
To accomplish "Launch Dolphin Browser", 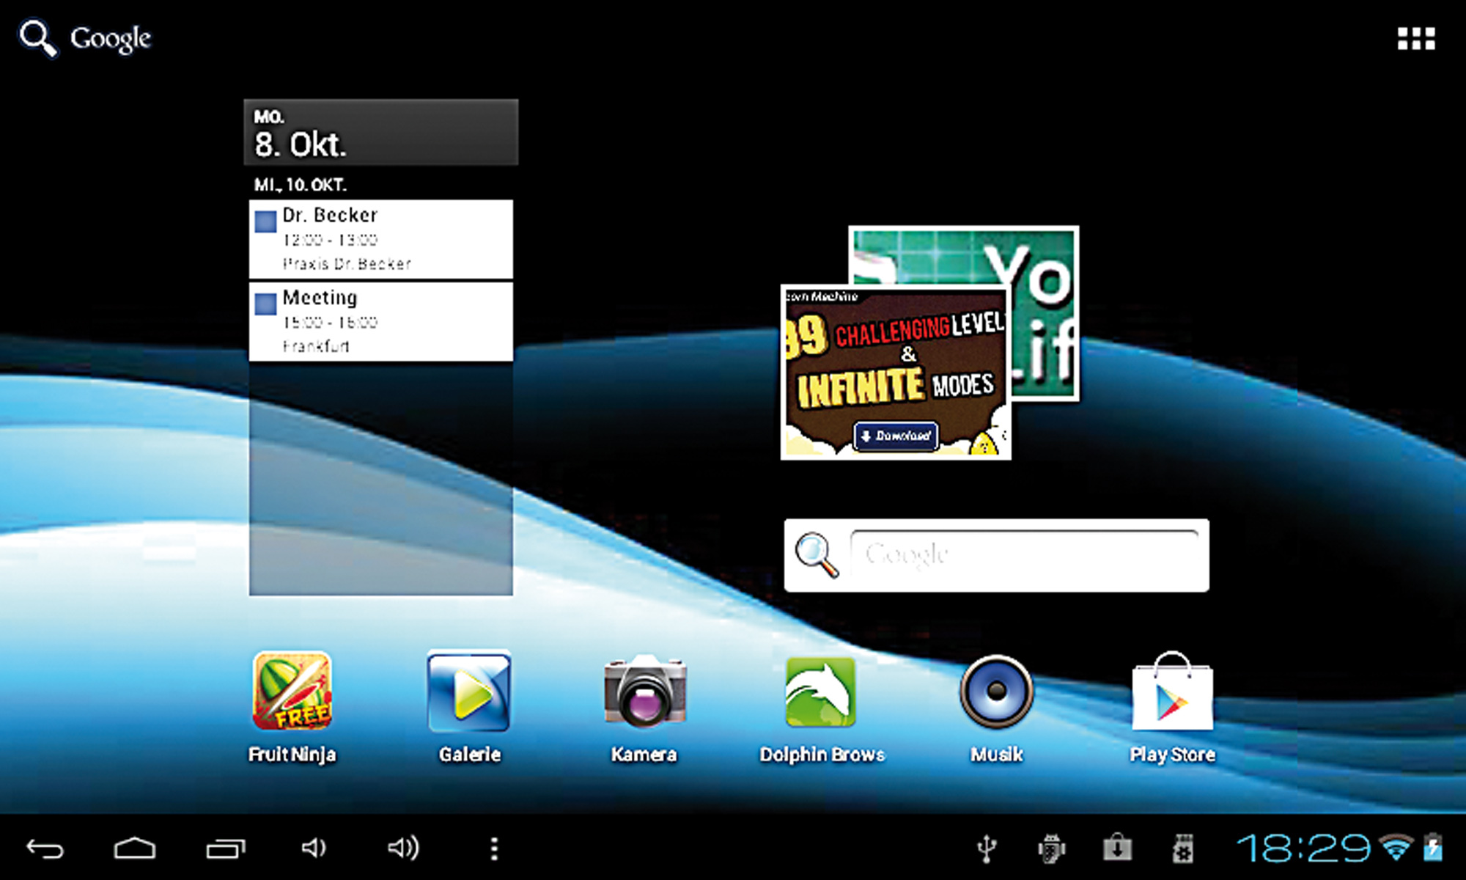I will click(821, 691).
